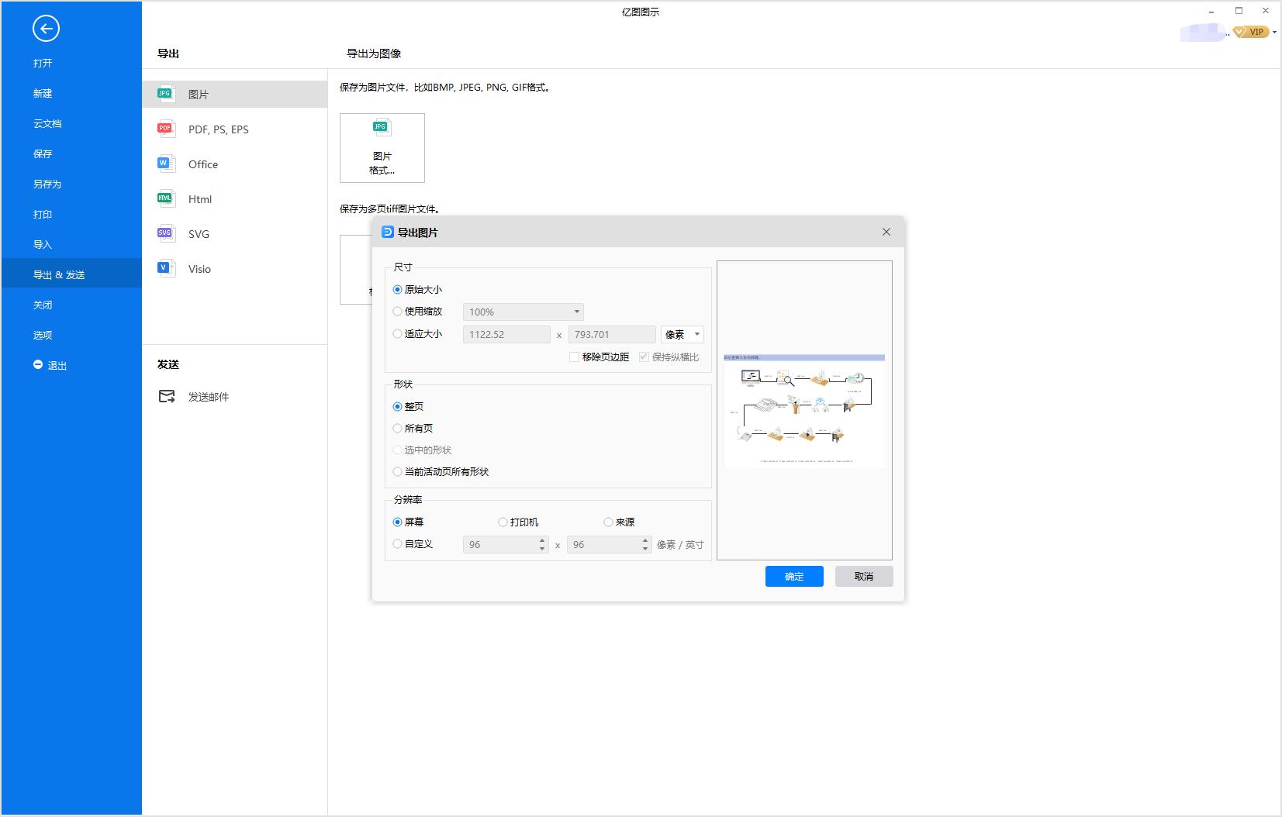
Task: Select the 使用缩放 radio button
Action: pos(398,312)
